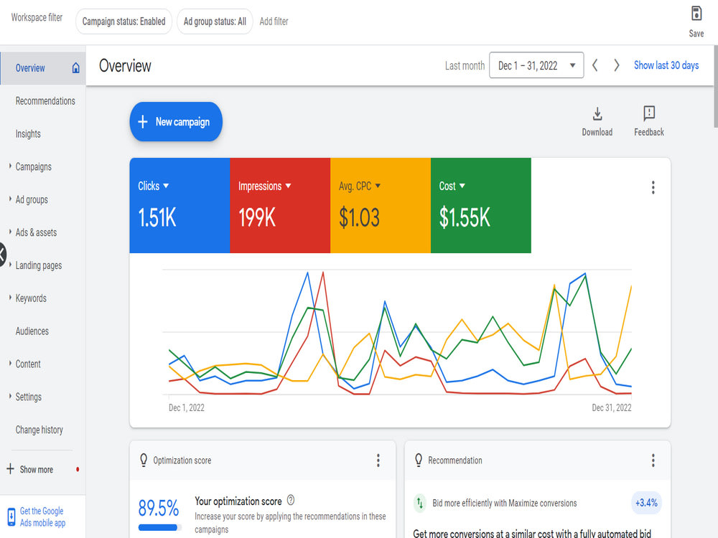Click the mobile phone app icon

(11, 516)
